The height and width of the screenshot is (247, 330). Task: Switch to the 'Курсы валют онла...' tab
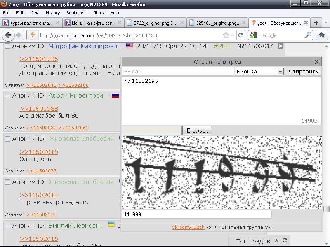(x=31, y=23)
